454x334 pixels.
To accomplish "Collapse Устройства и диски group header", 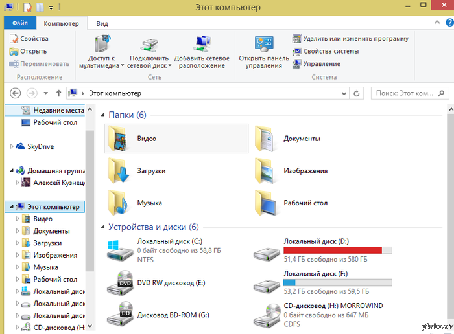I will coord(104,227).
